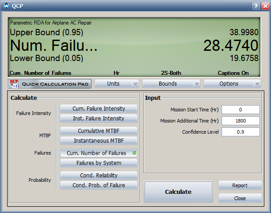271x213 pixels.
Task: Click the Quick Calculation Pad icon button
Action: pyautogui.click(x=49, y=84)
